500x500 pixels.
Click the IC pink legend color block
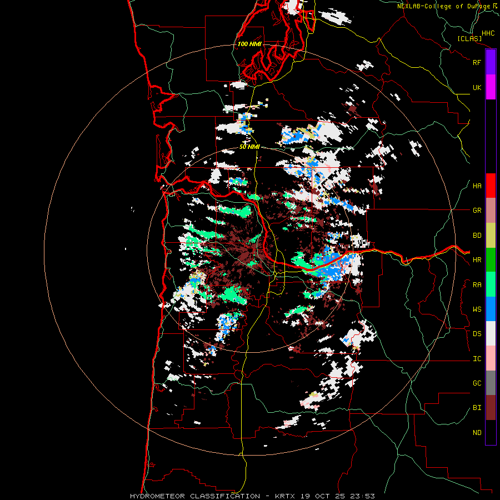[491, 358]
